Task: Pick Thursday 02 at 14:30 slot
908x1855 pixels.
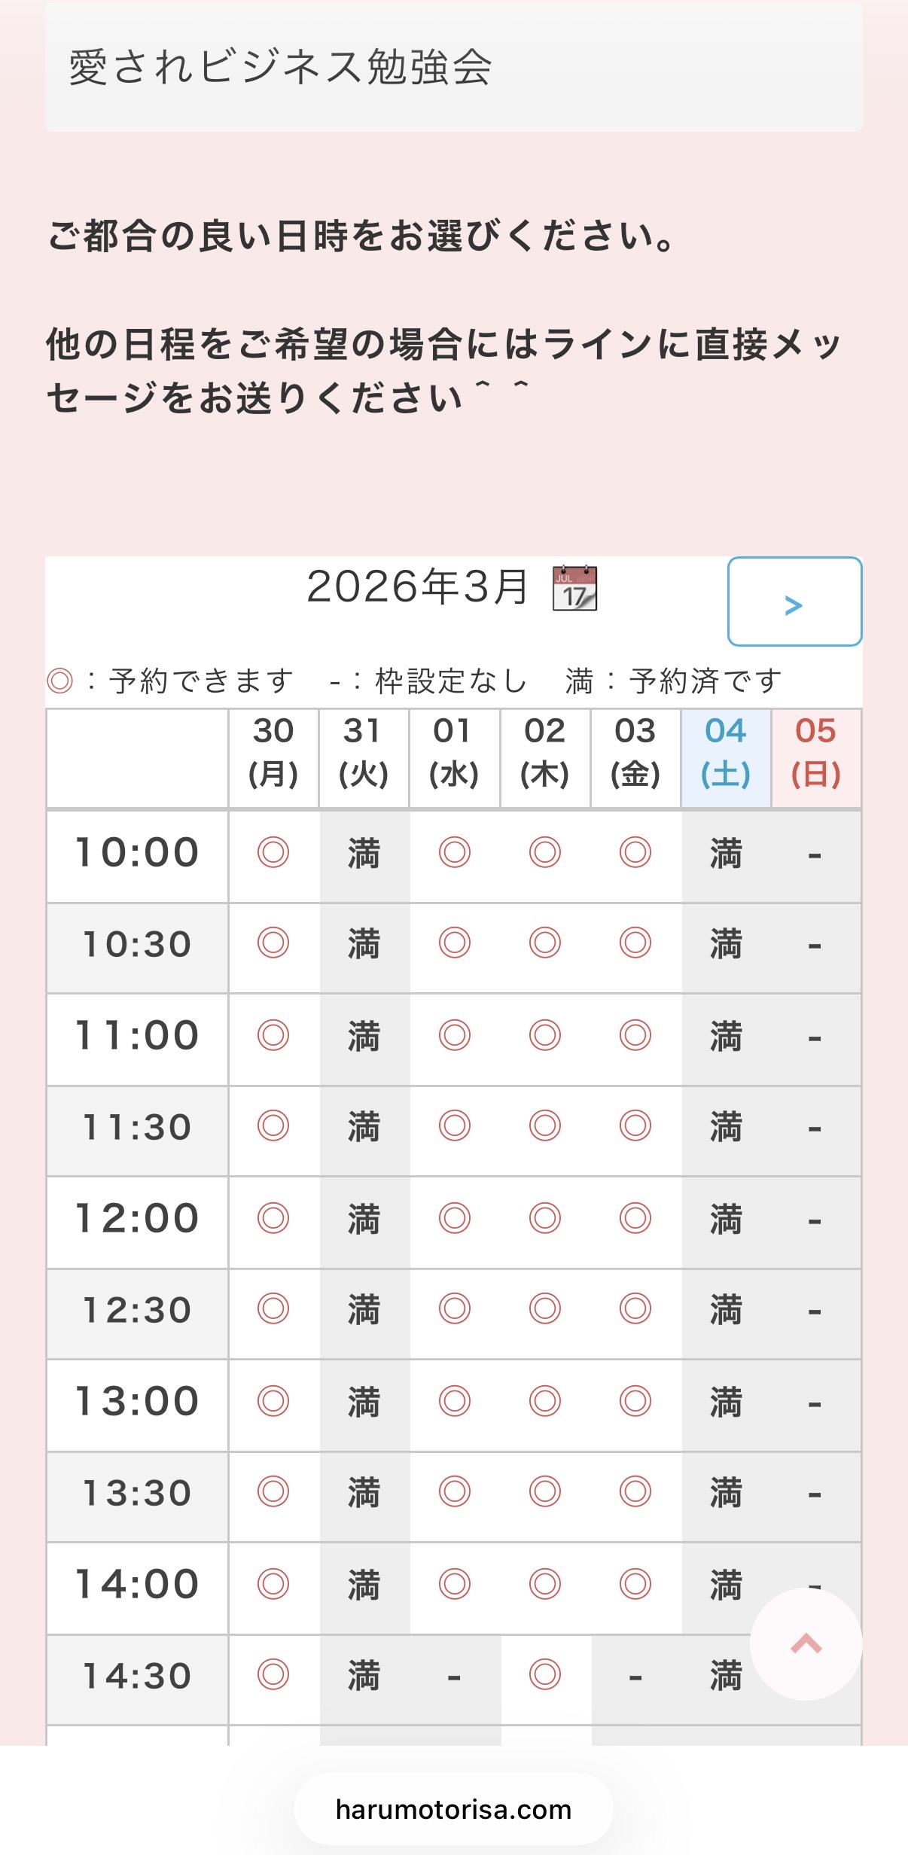Action: 545,1675
